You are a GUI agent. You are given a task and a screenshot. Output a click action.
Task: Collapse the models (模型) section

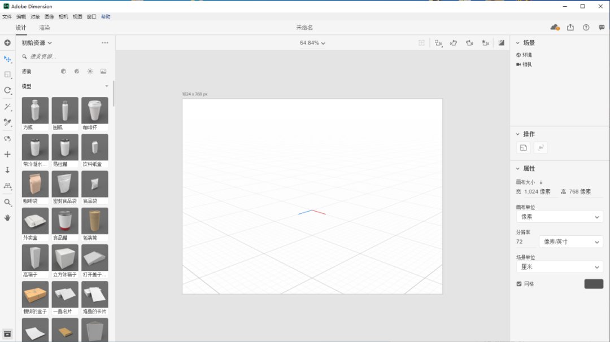coord(107,86)
